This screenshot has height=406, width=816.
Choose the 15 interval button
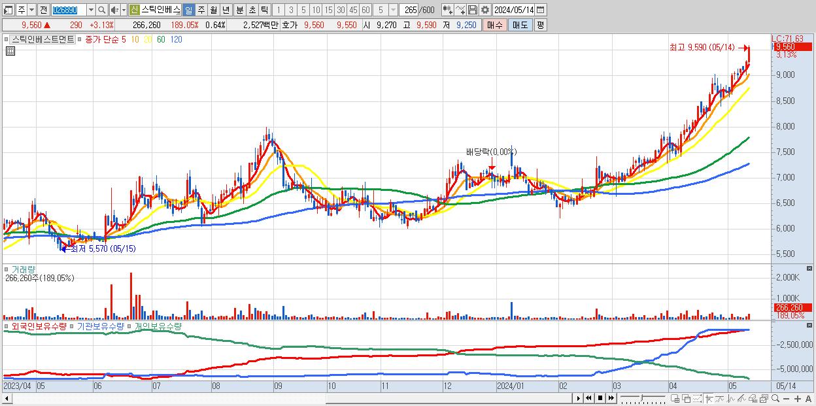(x=328, y=10)
